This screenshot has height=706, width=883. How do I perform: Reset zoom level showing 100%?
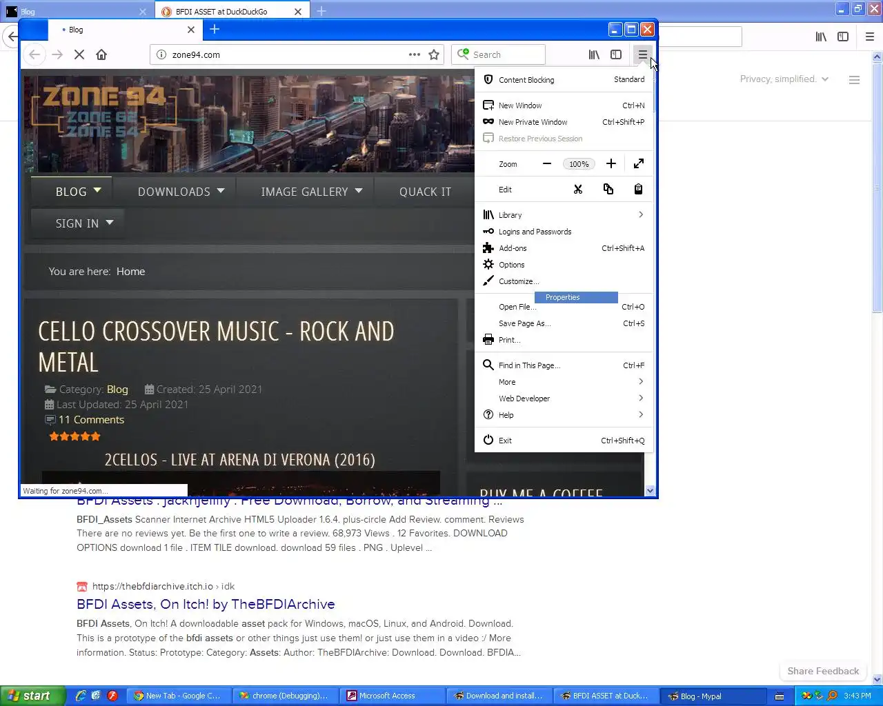point(579,164)
